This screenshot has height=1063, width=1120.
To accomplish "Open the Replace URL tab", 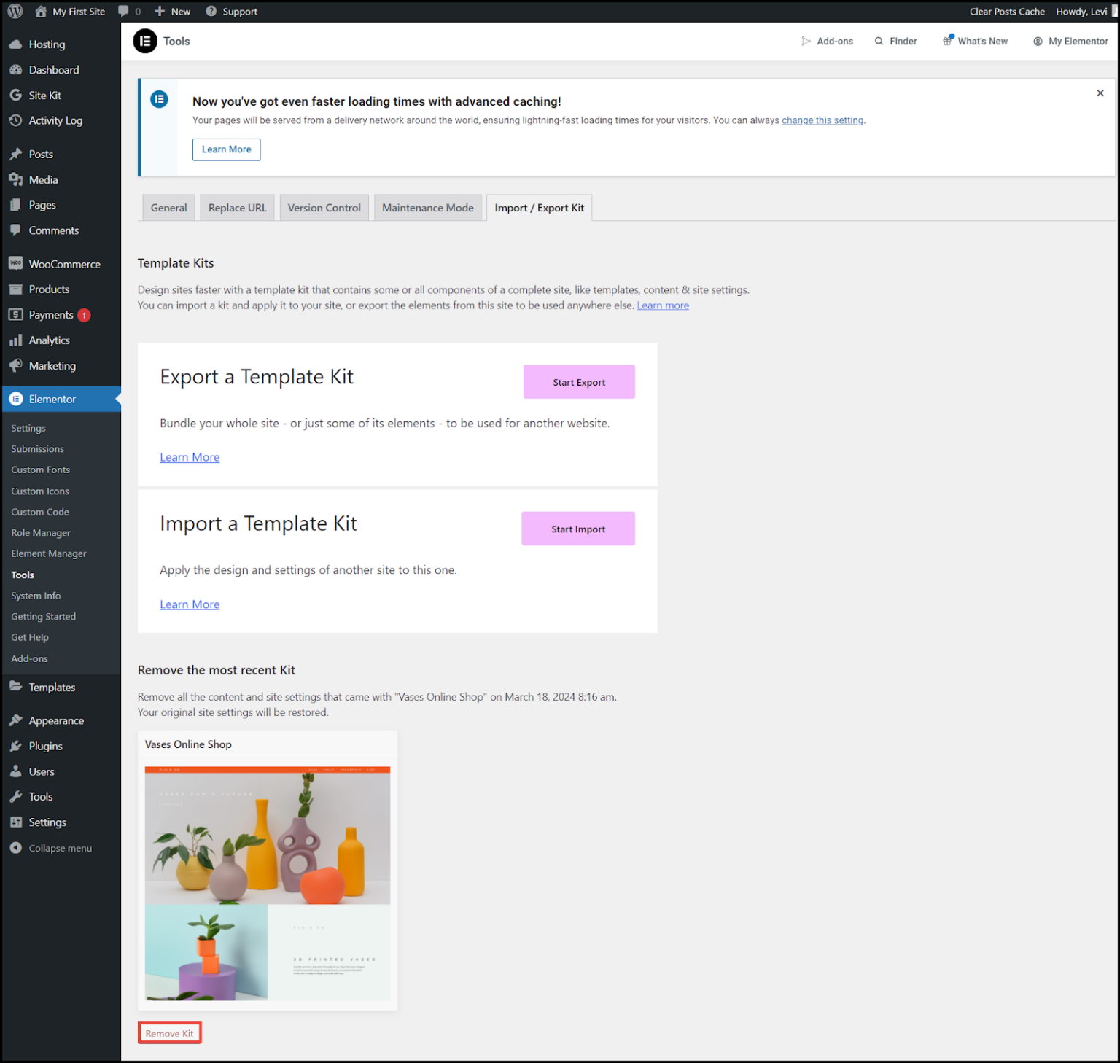I will click(x=237, y=207).
